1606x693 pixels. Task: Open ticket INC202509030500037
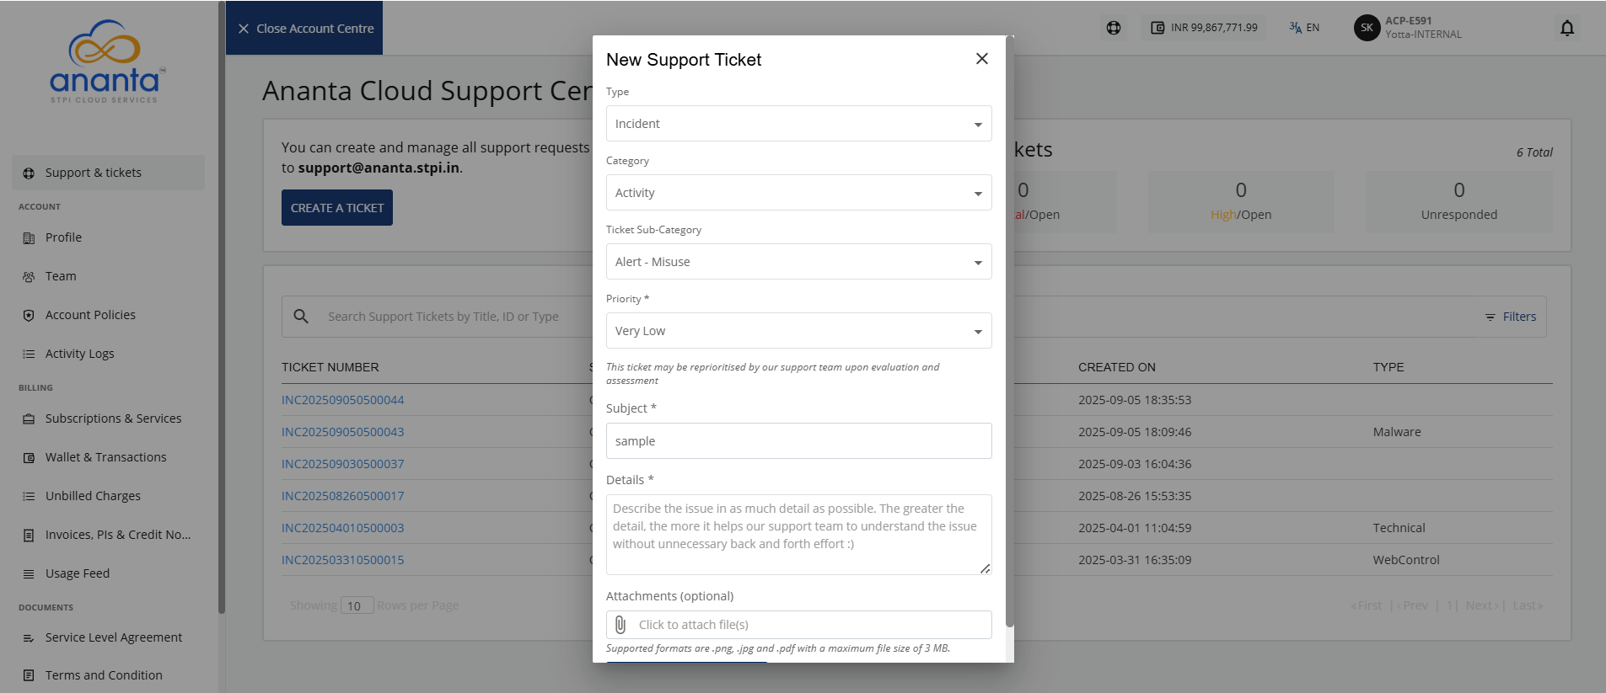click(x=343, y=464)
